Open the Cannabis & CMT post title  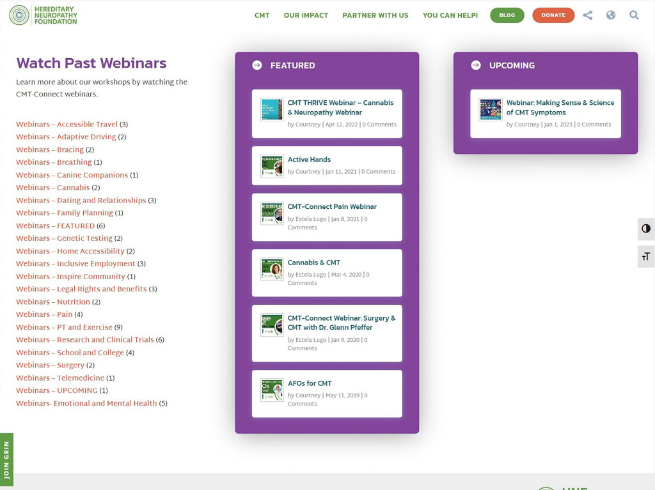tap(313, 263)
